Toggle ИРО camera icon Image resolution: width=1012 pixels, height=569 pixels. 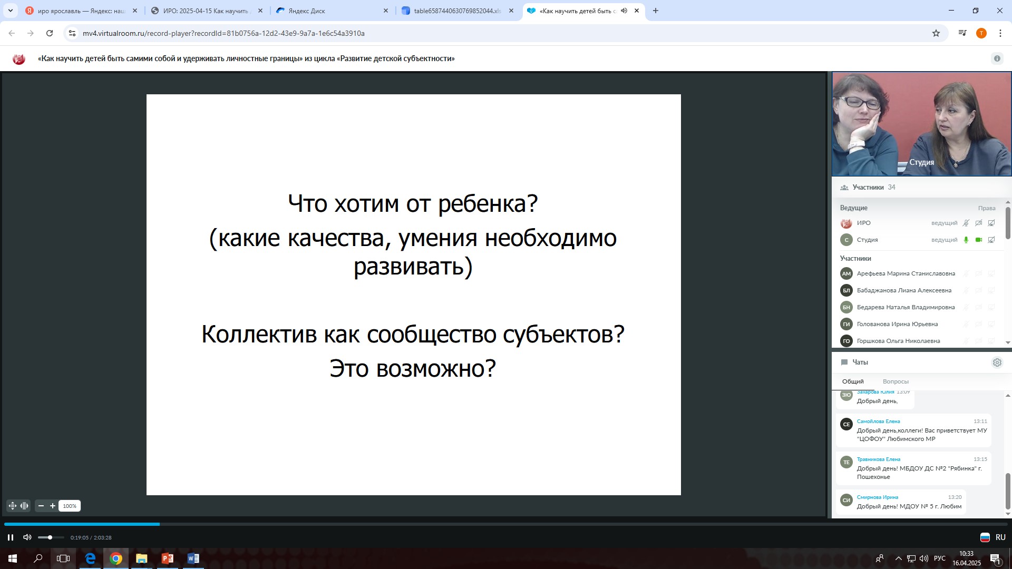pyautogui.click(x=979, y=223)
